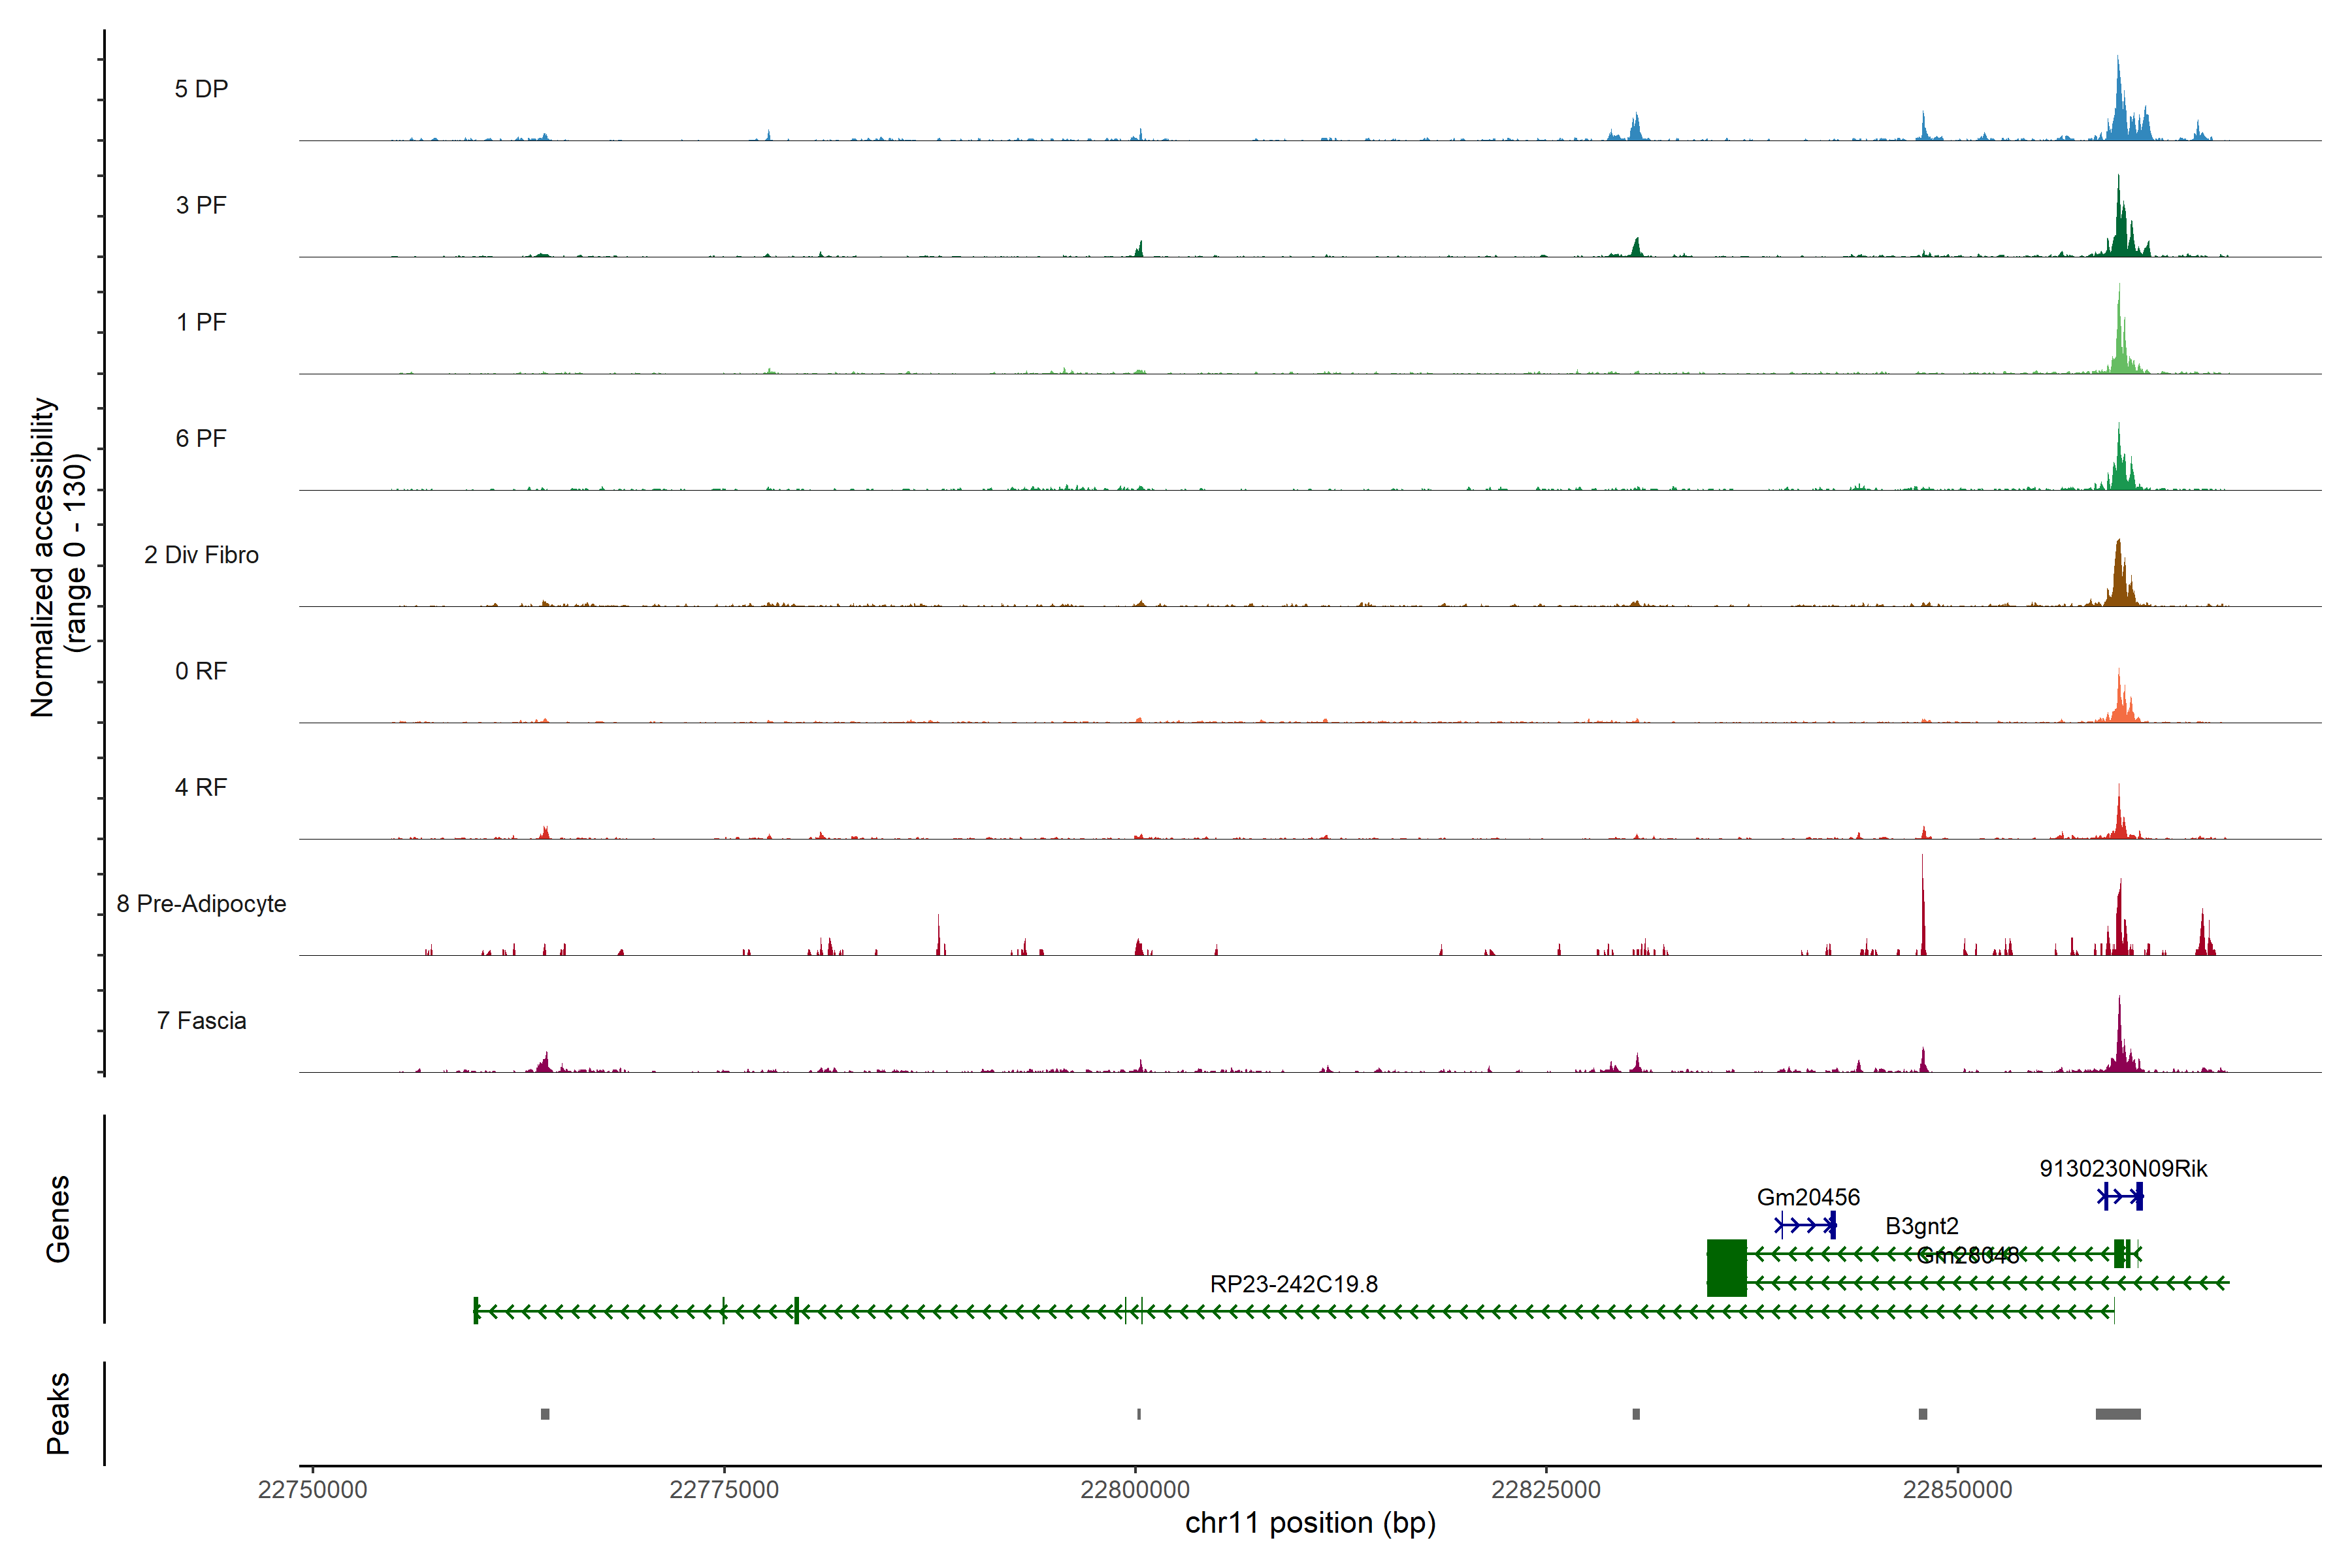Click the 8 Pre-Adipocyte track label

coord(201,904)
